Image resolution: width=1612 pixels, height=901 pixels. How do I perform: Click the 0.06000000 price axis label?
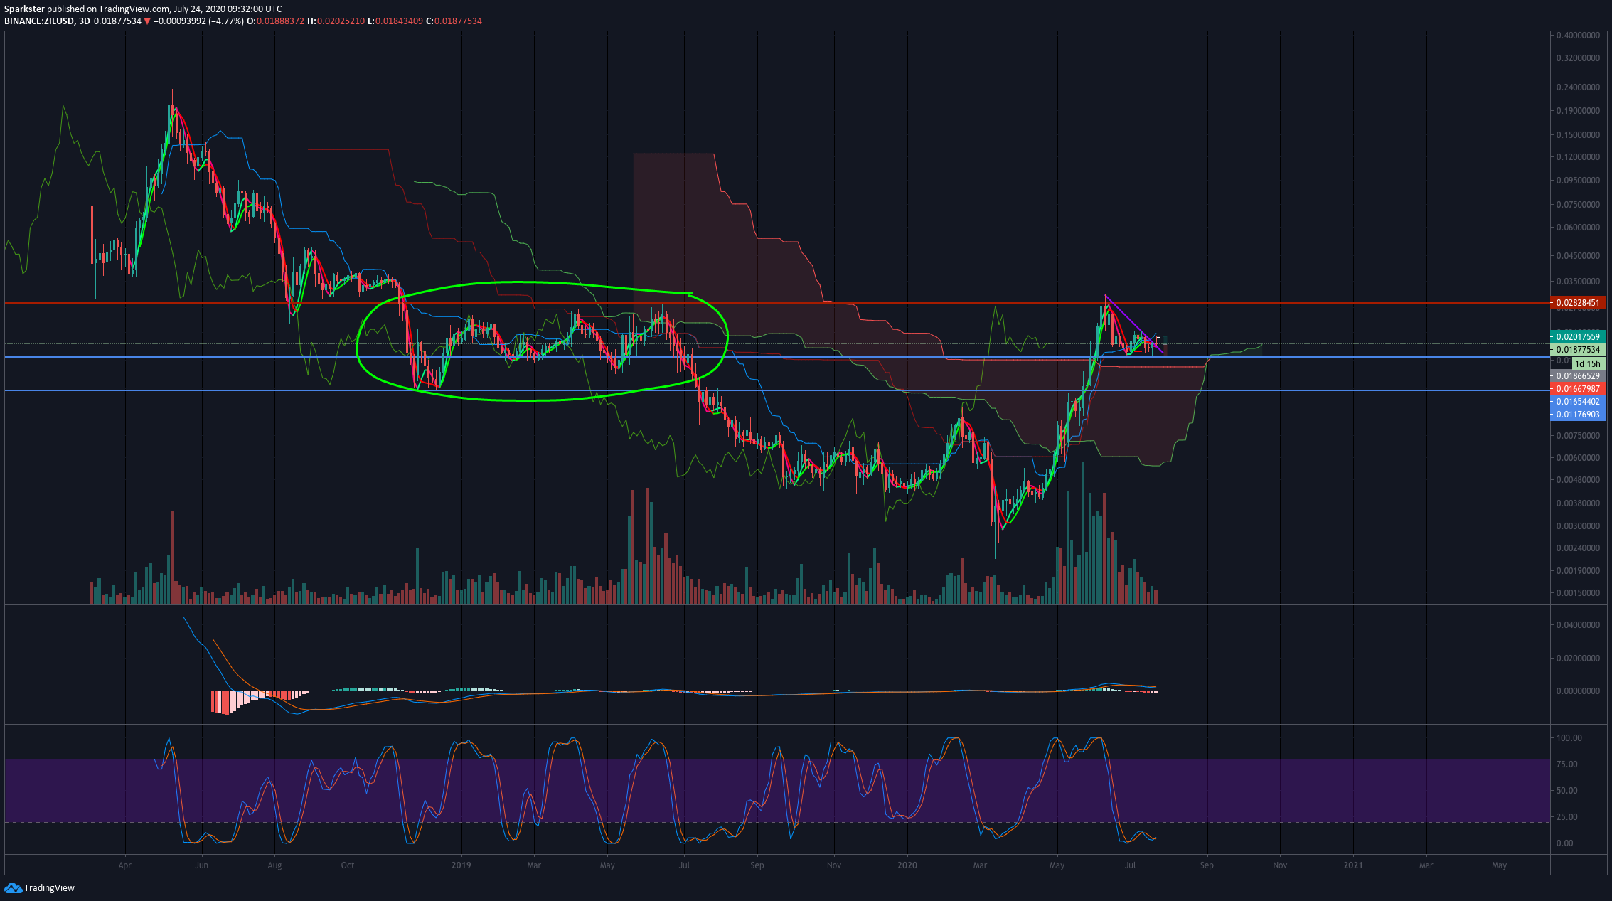1578,228
